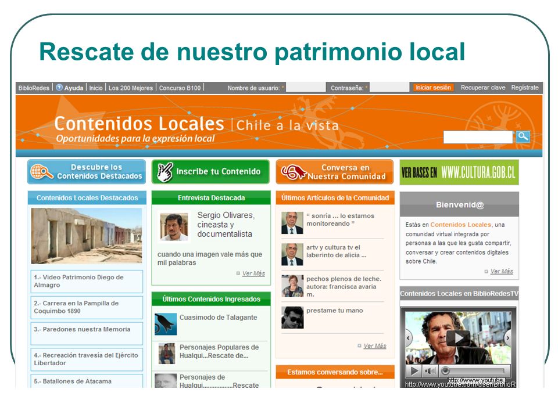The width and height of the screenshot is (558, 418).
Task: Open Personajes Populares de Hualqui...Rescate de... link
Action: click(219, 351)
